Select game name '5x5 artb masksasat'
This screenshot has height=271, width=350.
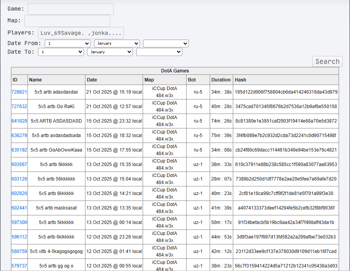[56, 208]
